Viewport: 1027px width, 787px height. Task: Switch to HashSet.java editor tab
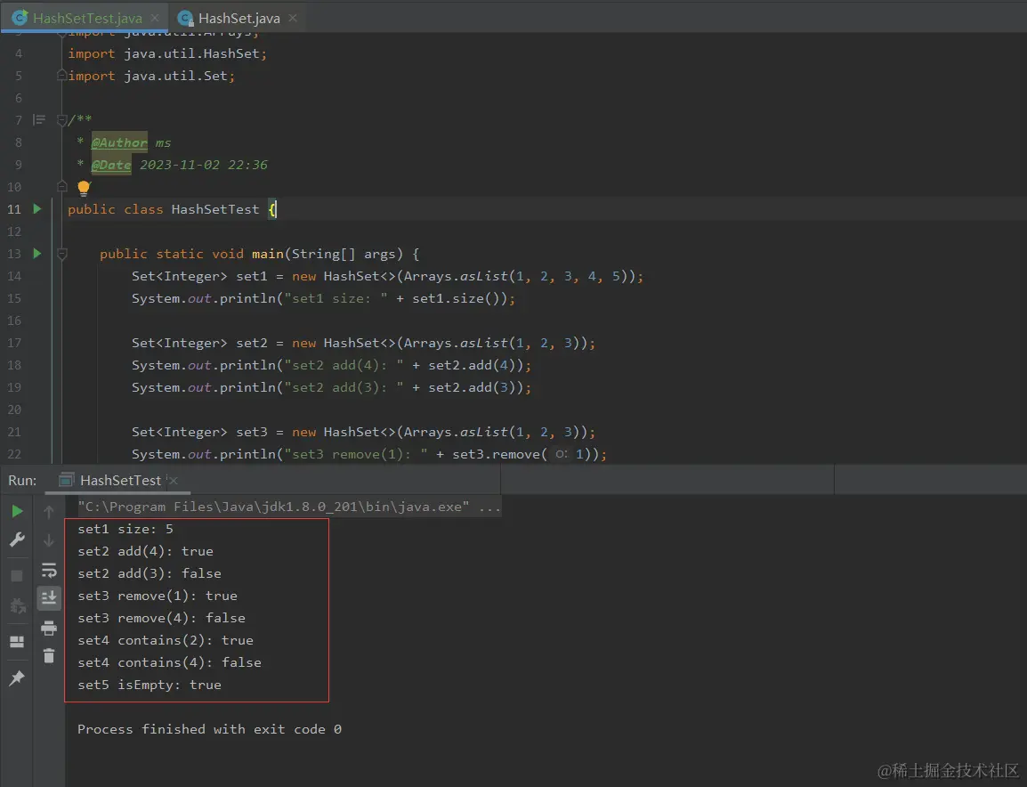click(x=239, y=19)
